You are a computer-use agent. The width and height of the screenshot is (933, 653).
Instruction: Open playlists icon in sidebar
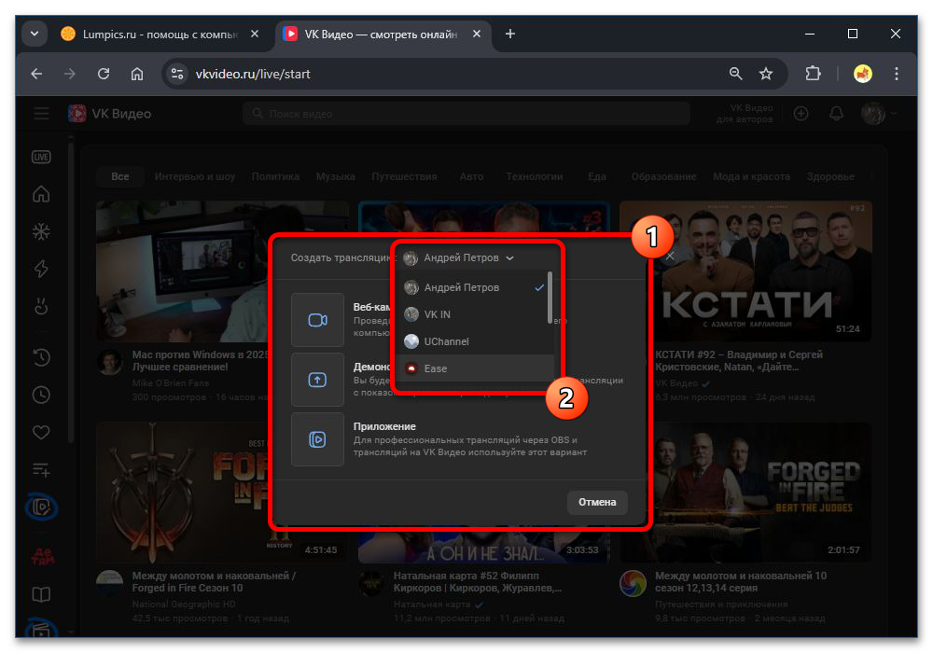coord(41,470)
